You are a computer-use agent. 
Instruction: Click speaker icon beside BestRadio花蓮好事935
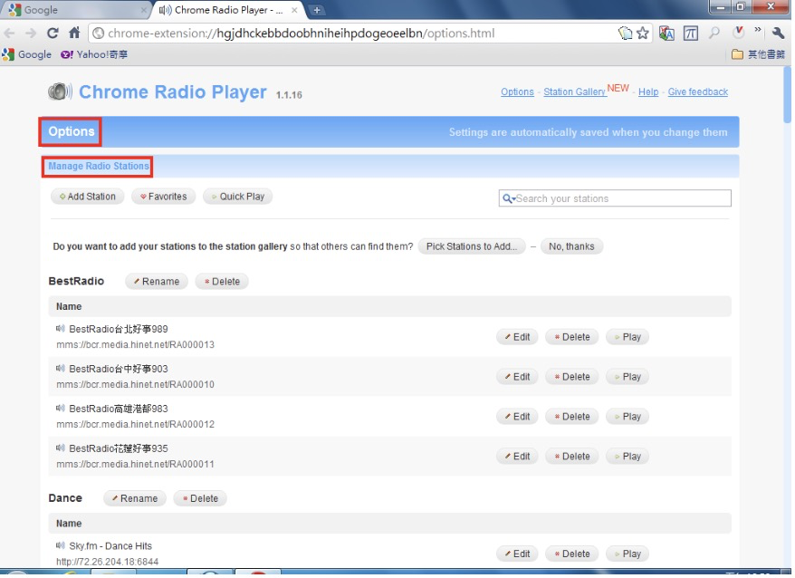pos(61,448)
